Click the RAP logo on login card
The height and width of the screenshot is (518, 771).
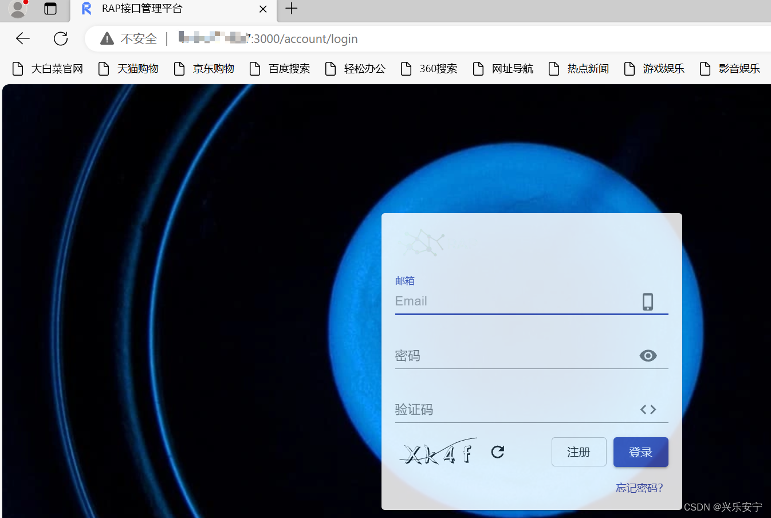[424, 243]
